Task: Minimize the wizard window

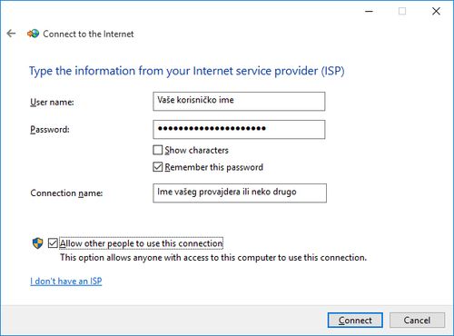Action: click(x=369, y=11)
